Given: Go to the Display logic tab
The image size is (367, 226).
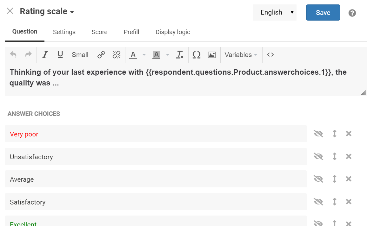Looking at the screenshot, I should 173,32.
